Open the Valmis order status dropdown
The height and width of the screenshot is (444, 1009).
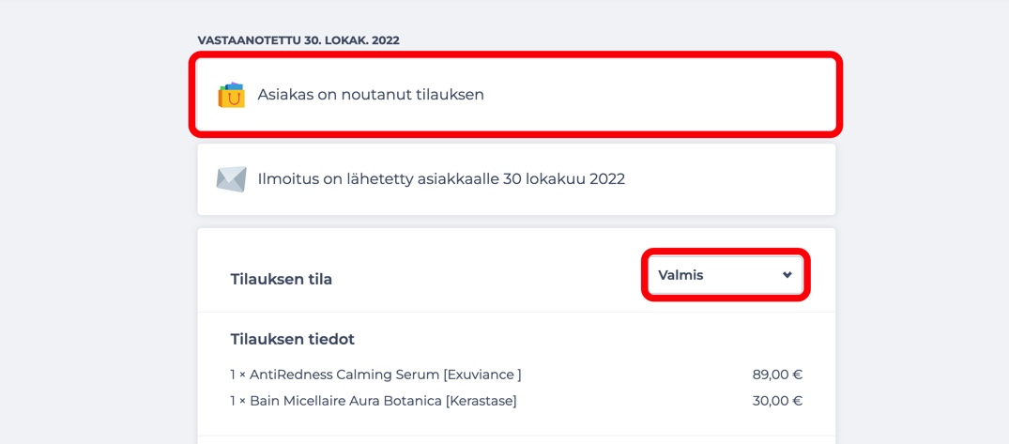(726, 275)
